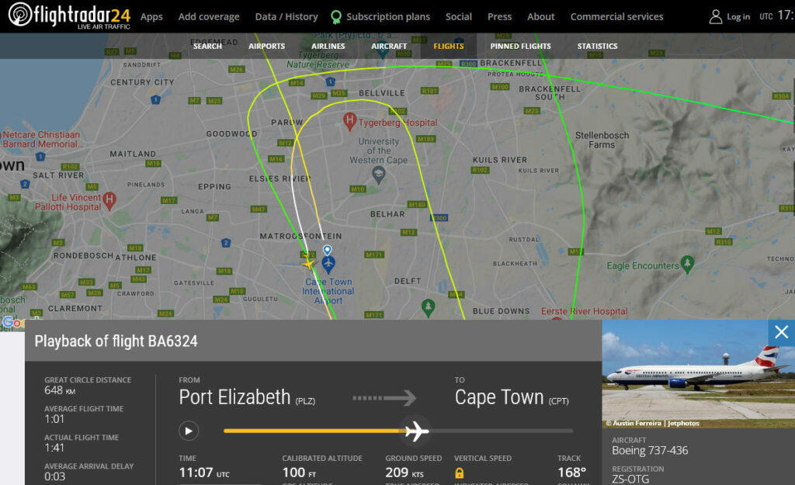Switch to the Flights tab
Screen dimensions: 795x485
(449, 46)
